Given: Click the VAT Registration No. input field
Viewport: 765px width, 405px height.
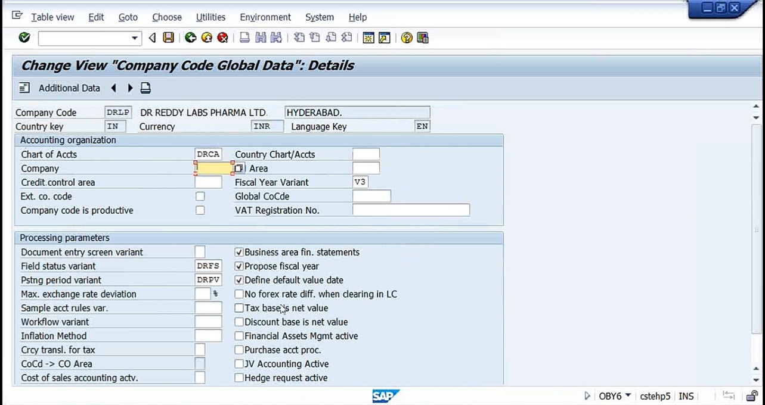Looking at the screenshot, I should click(411, 210).
